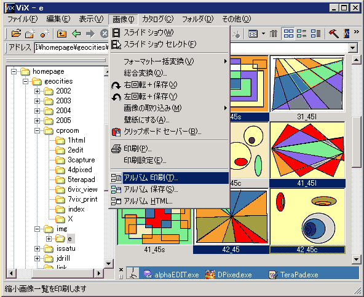Click the hammer settings toolbar icon
Image resolution: width=364 pixels, height=297 pixels.
click(x=334, y=34)
